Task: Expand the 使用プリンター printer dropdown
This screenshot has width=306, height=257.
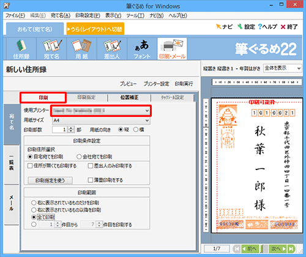Action: point(101,111)
